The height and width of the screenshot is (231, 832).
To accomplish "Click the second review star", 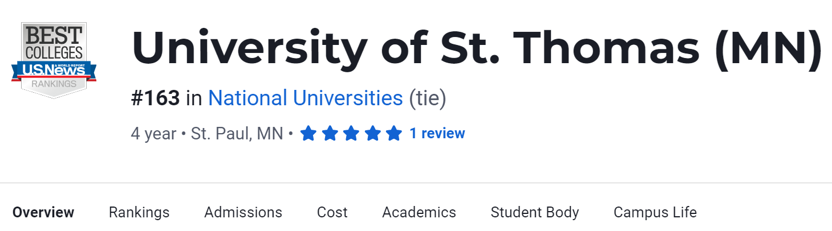I will [x=330, y=134].
